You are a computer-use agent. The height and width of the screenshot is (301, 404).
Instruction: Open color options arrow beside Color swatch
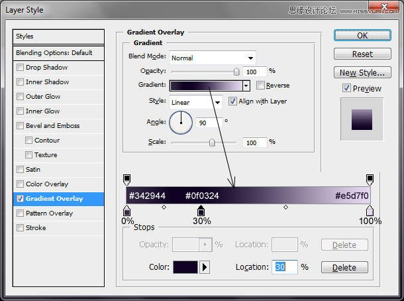coord(205,267)
